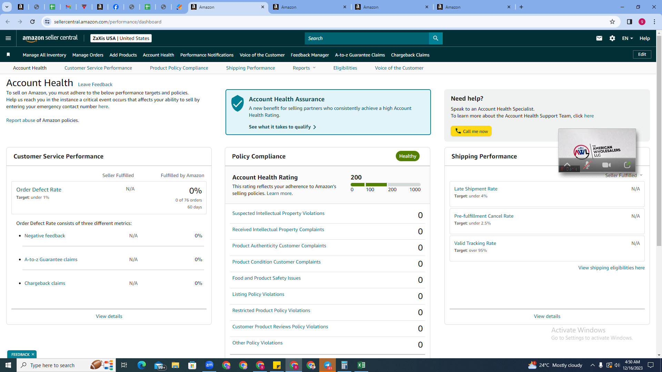
Task: Close the FEEDBACK floating tab
Action: pyautogui.click(x=33, y=354)
